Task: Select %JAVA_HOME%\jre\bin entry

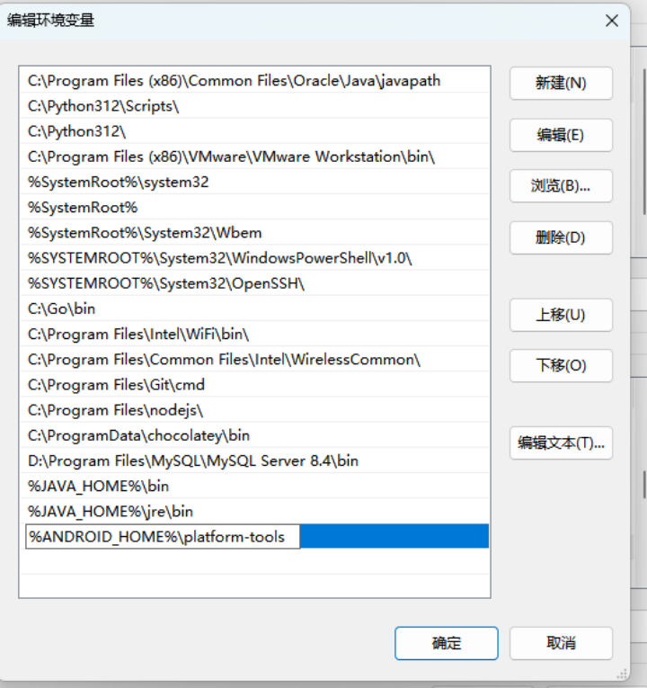Action: click(x=254, y=511)
